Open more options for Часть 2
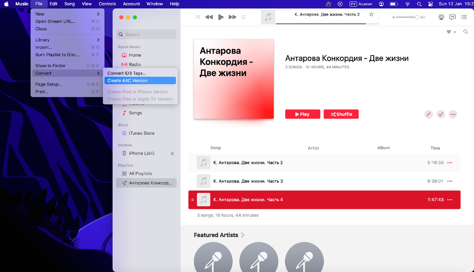The height and width of the screenshot is (272, 474). coord(450,163)
